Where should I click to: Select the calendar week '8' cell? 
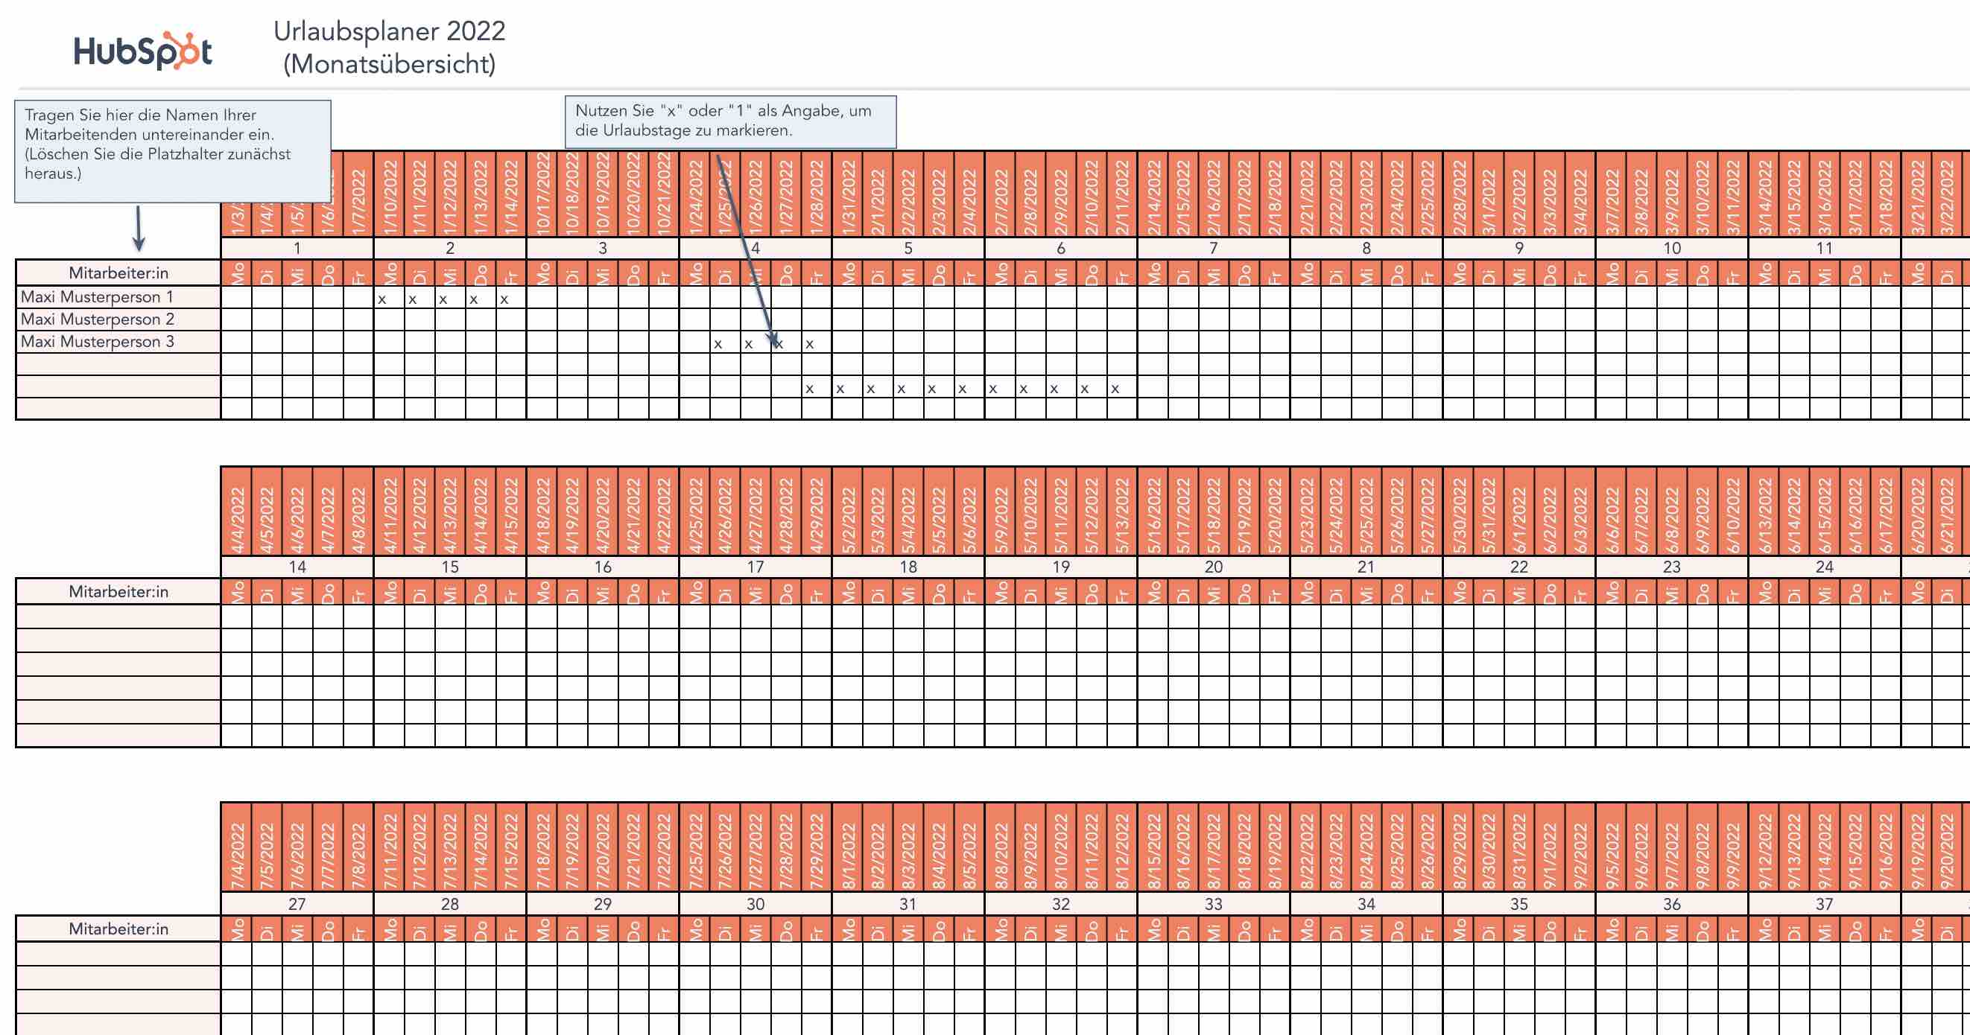[1366, 249]
